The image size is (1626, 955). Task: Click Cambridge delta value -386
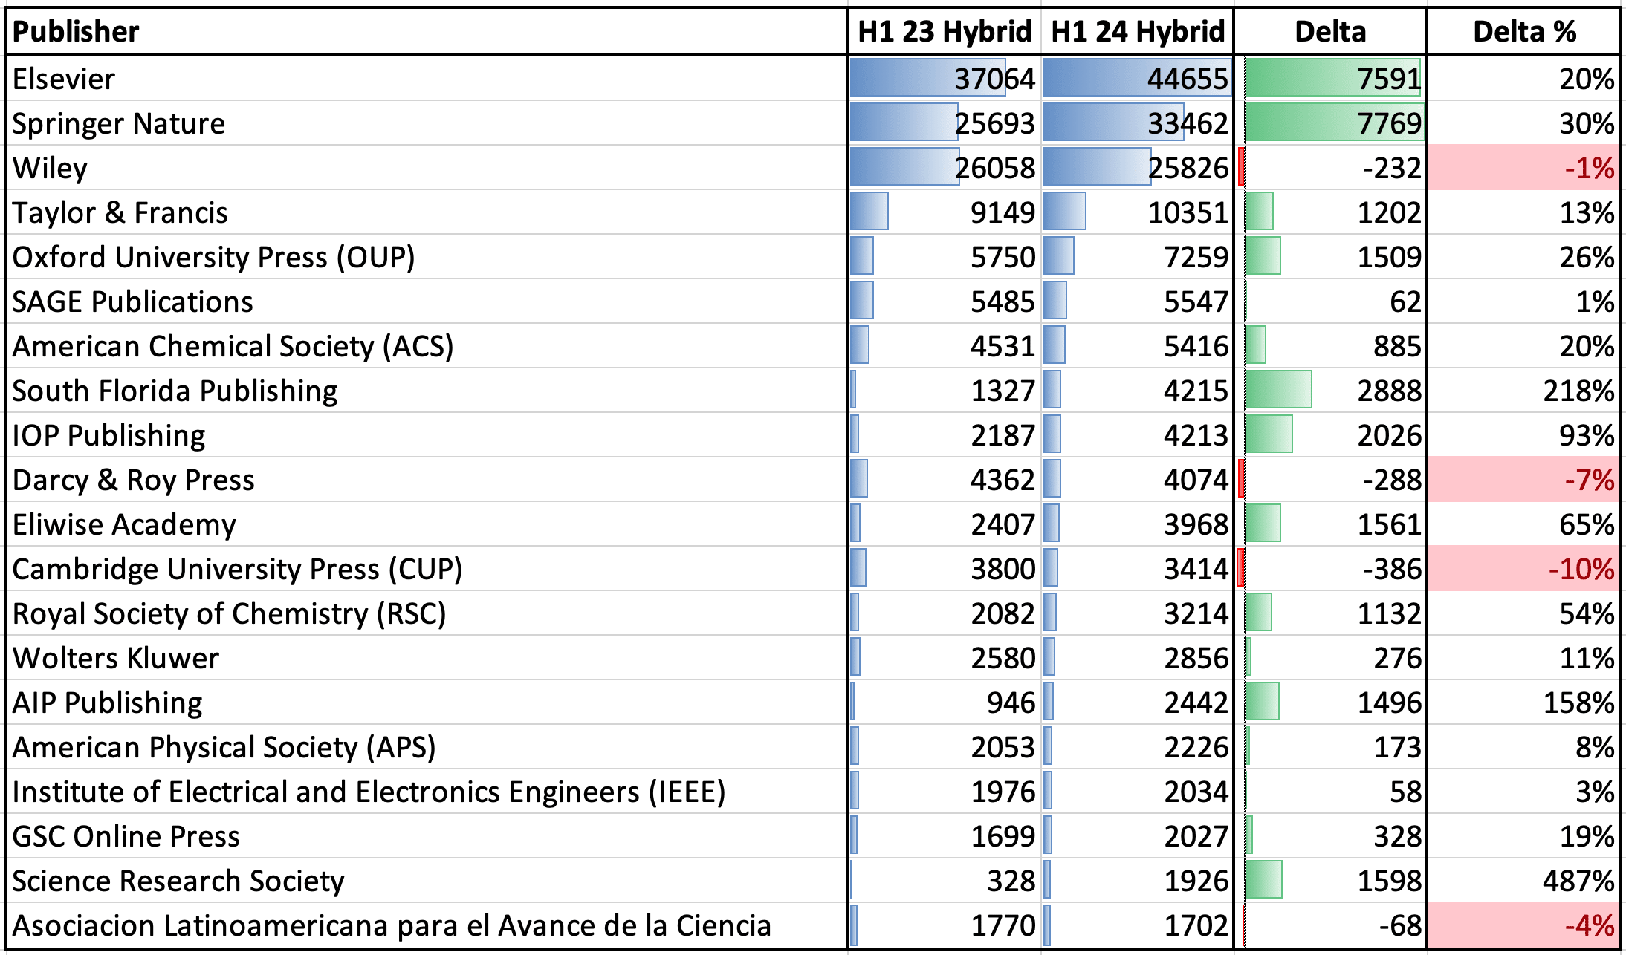pyautogui.click(x=1330, y=568)
